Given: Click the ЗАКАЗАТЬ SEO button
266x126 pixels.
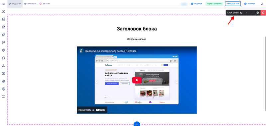Looking at the screenshot, I should click(233, 4).
